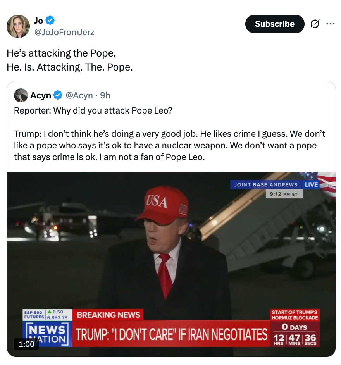Click the 1:00 video duration badge
This screenshot has width=341, height=365.
pos(26,344)
